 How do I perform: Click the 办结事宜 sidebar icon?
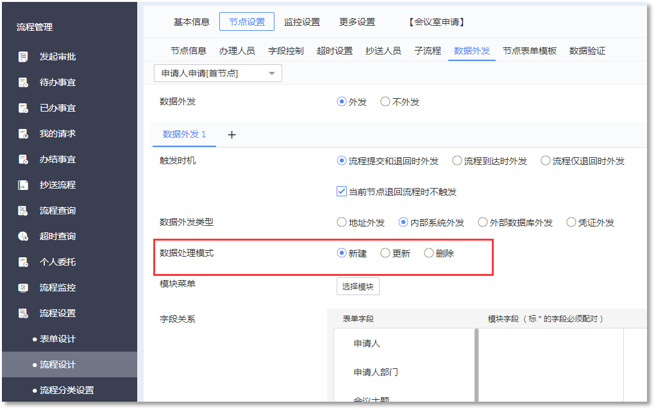tap(23, 160)
